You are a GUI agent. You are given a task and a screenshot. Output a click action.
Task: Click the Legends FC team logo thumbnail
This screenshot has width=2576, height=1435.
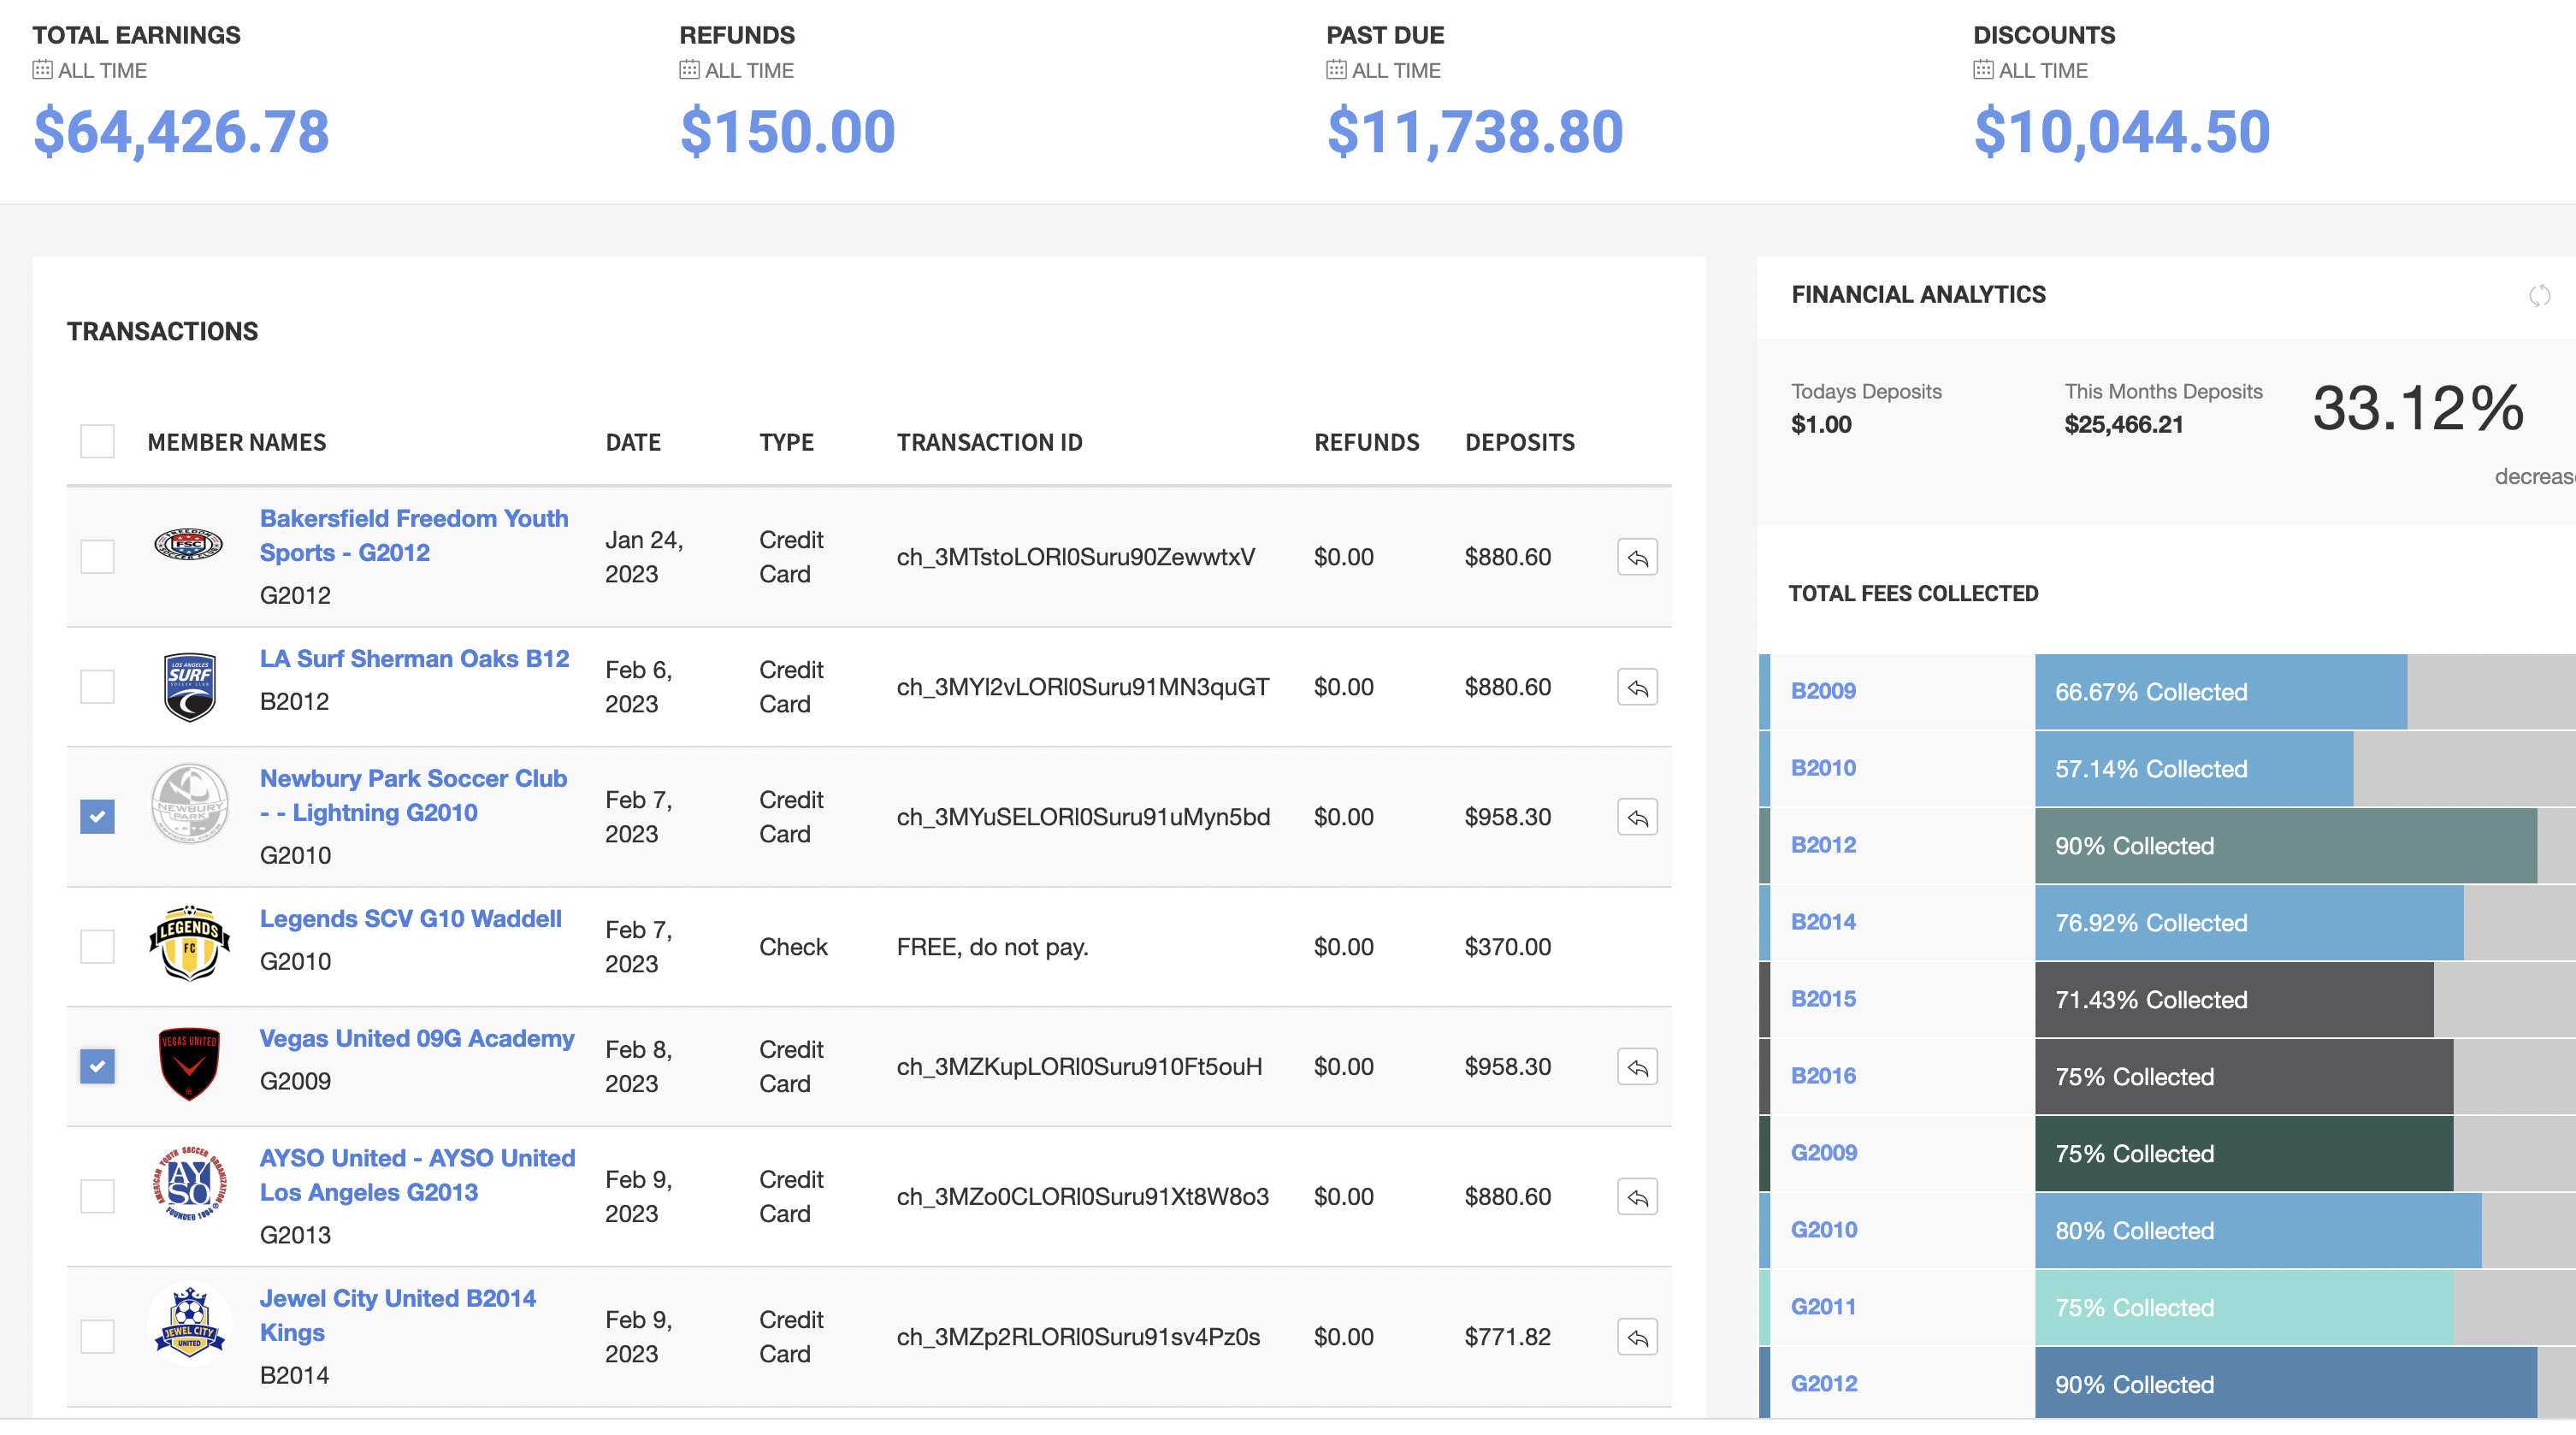click(x=189, y=943)
